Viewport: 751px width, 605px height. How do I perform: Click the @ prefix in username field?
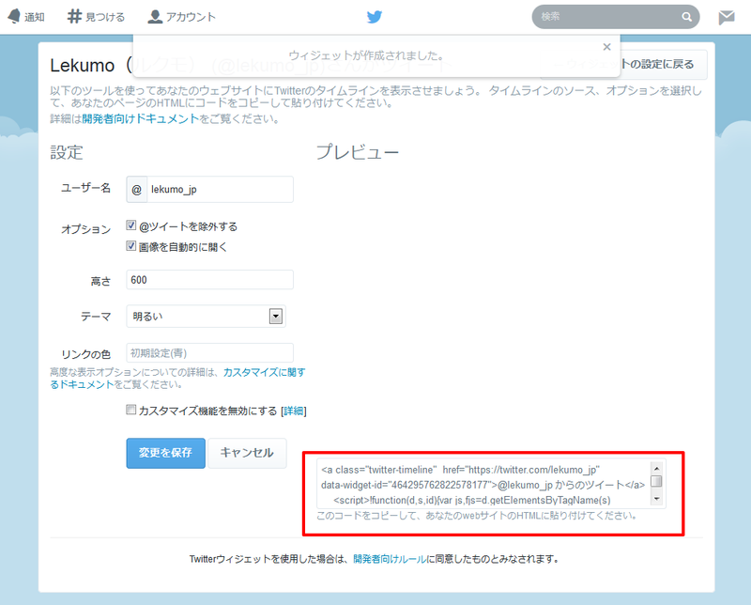coord(136,190)
